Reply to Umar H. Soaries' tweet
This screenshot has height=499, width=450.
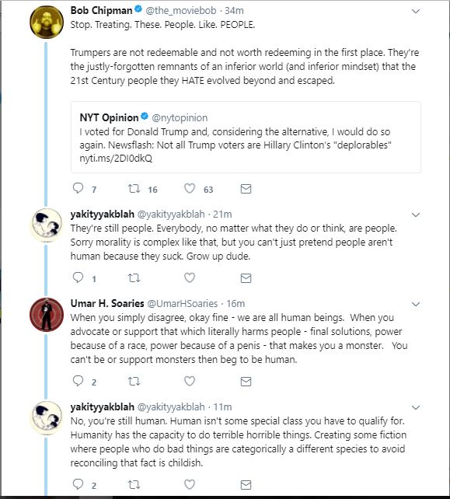[78, 381]
